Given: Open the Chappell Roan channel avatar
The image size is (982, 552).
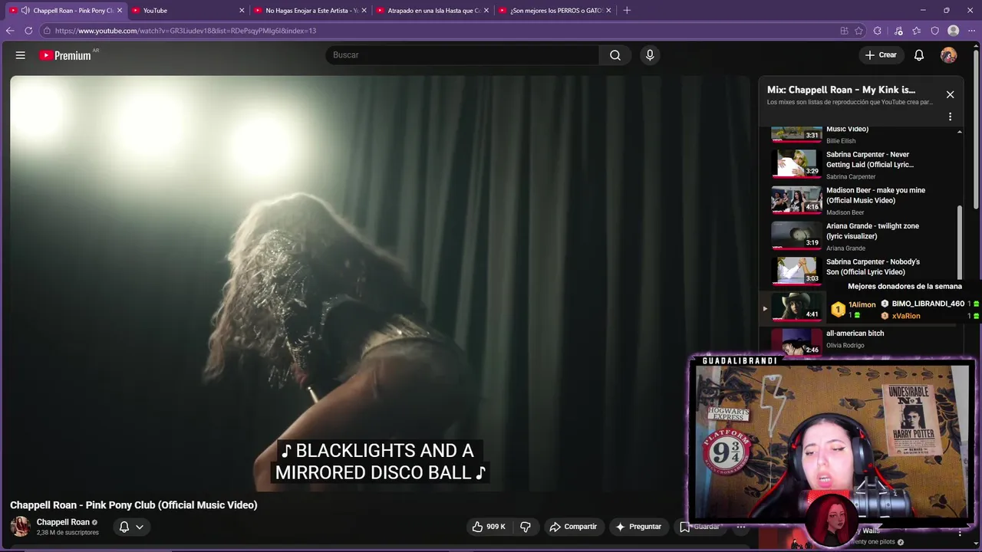Looking at the screenshot, I should point(20,527).
